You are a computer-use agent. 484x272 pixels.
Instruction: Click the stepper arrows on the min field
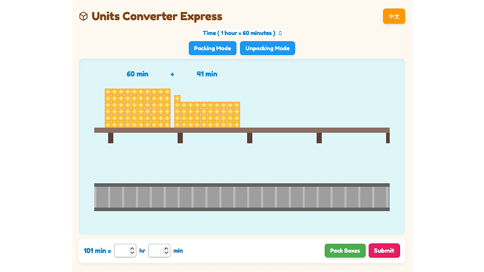coord(166,251)
